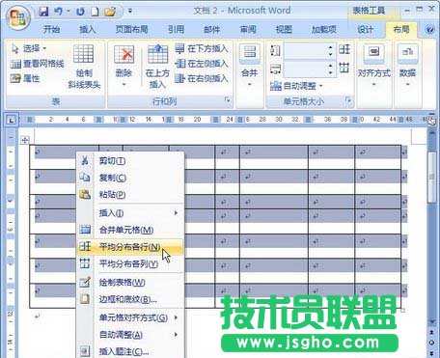Create a new blank document icon
Viewport: 440px width, 358px height.
pyautogui.click(x=95, y=12)
